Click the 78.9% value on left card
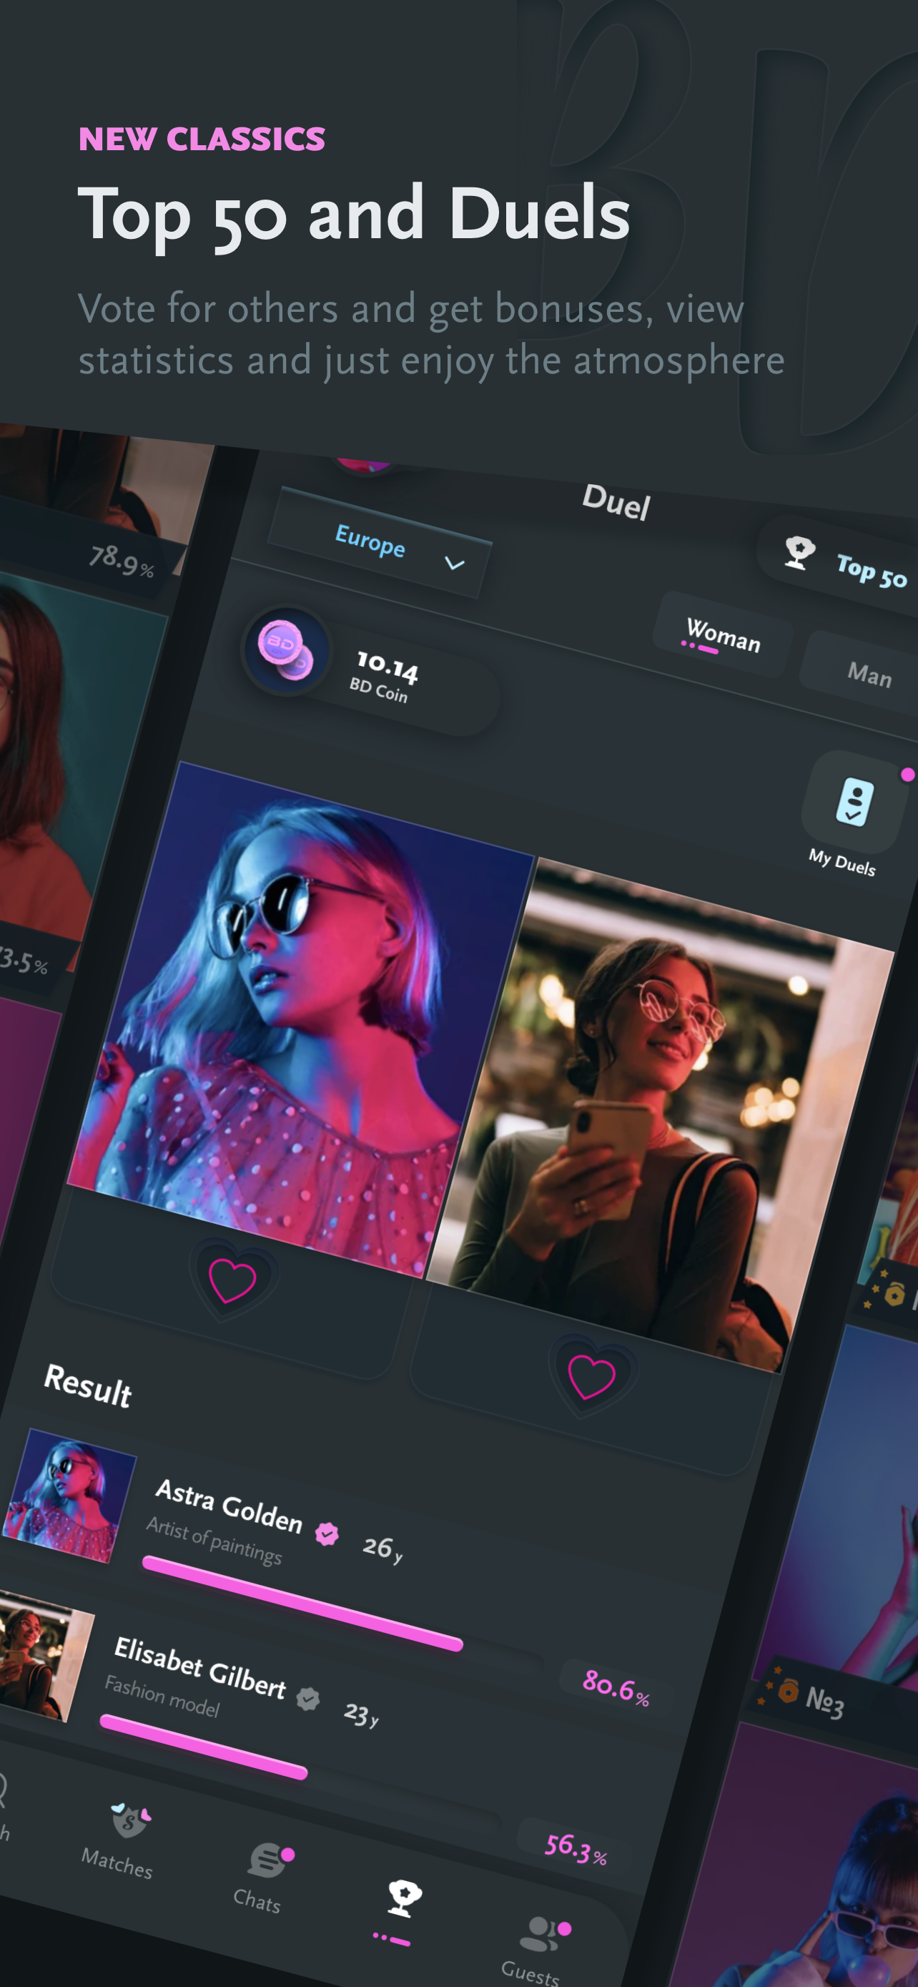The height and width of the screenshot is (1987, 918). click(121, 560)
